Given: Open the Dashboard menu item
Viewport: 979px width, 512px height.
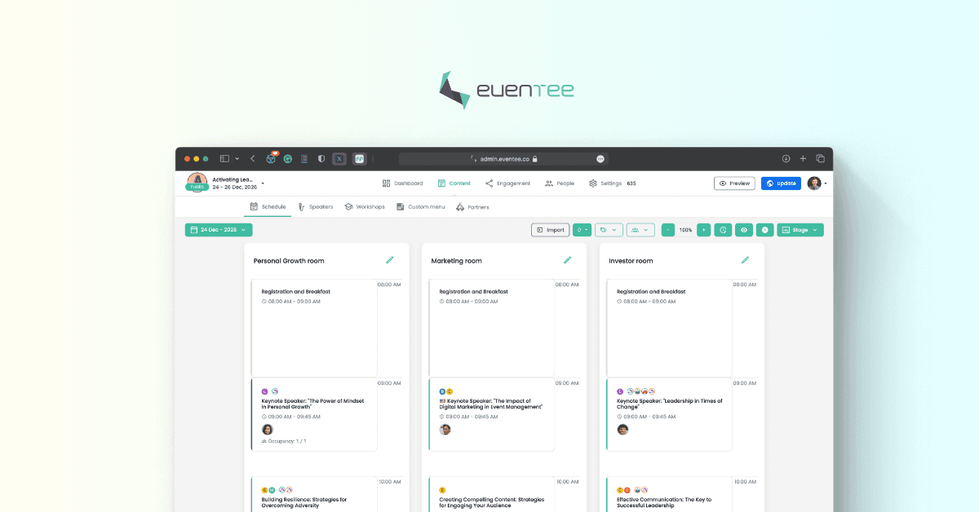Looking at the screenshot, I should coord(402,183).
